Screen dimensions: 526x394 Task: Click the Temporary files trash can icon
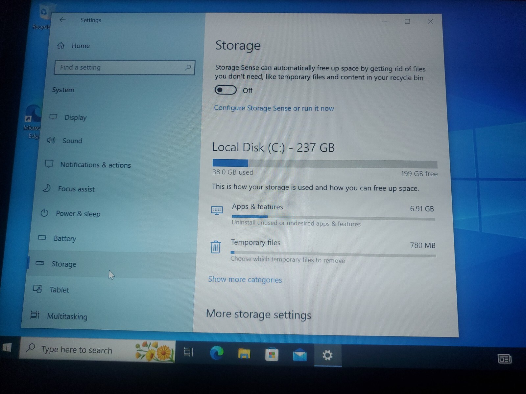[x=216, y=247]
